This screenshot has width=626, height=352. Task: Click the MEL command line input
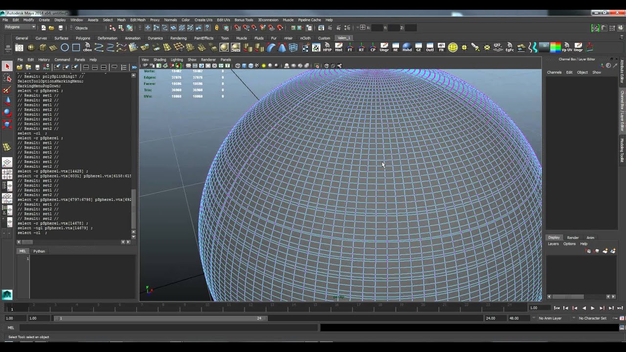169,328
